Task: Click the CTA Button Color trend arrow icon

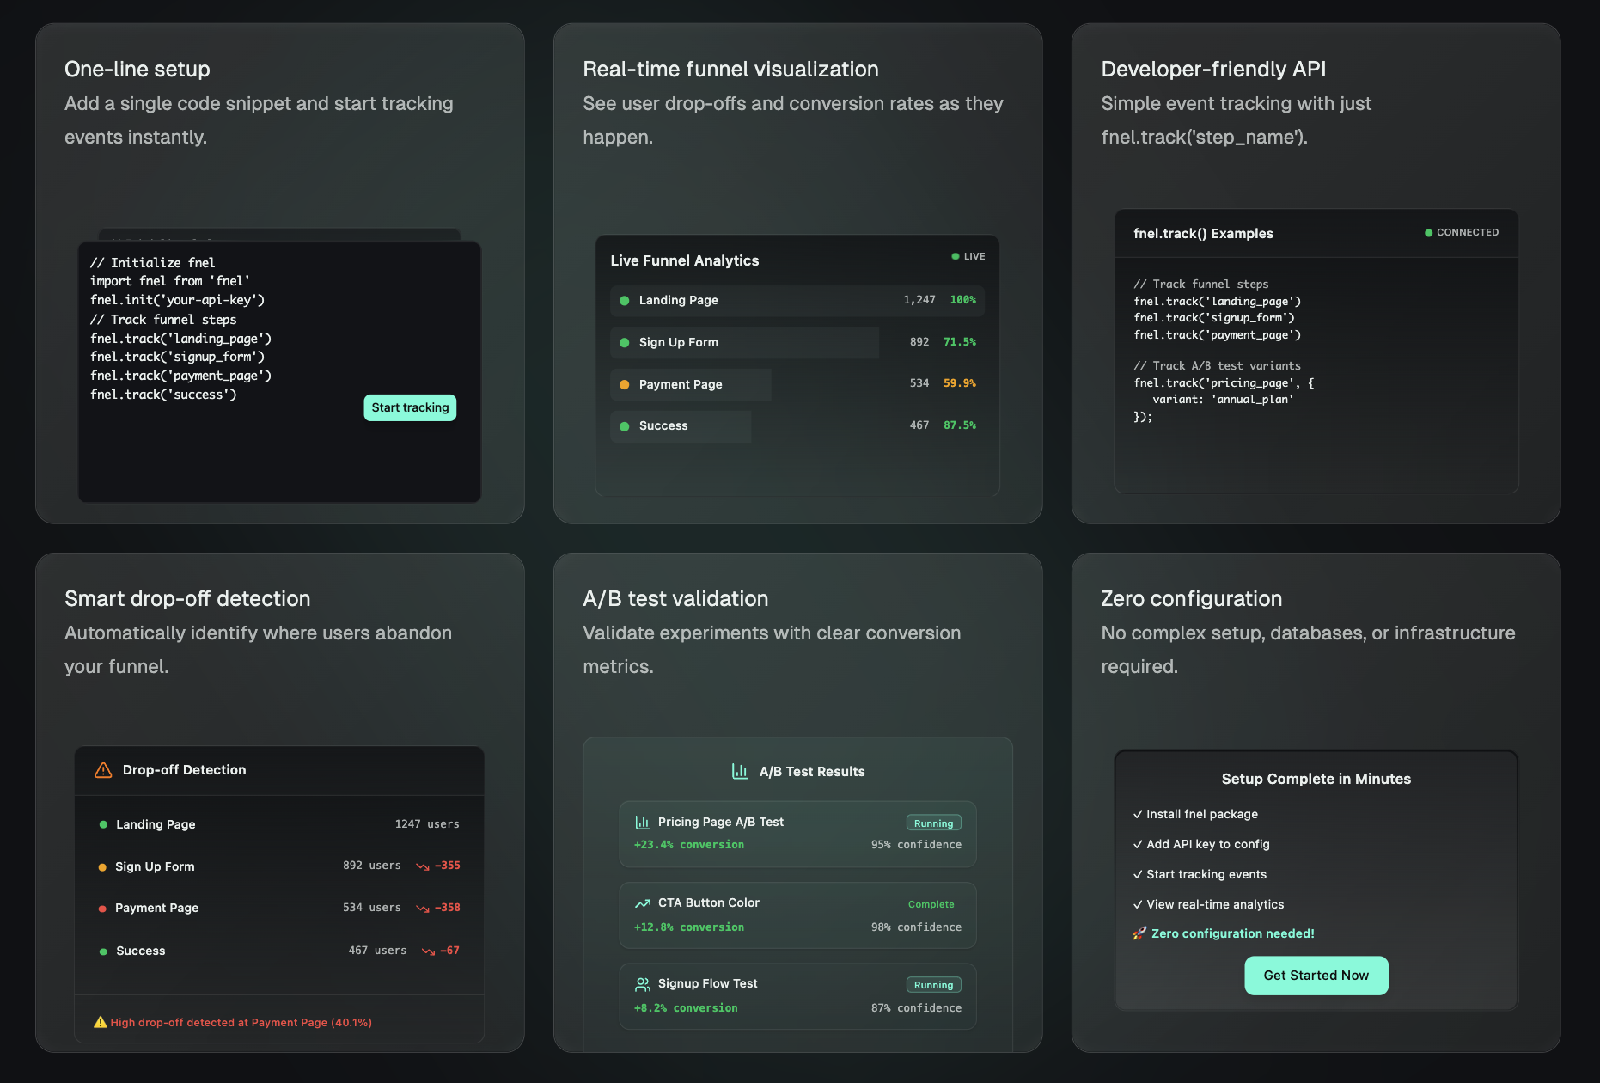Action: click(x=642, y=903)
